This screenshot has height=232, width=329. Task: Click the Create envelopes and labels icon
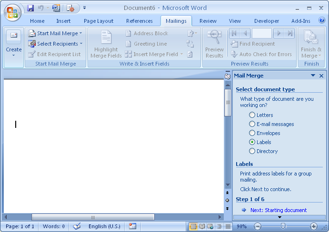click(13, 43)
